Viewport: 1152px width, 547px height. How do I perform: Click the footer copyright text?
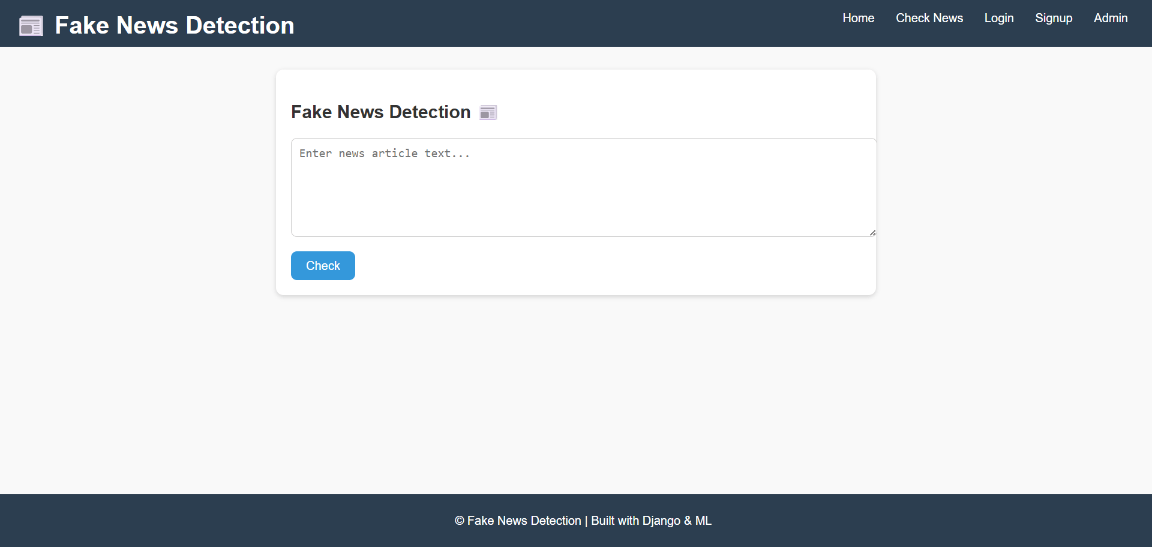pos(583,521)
